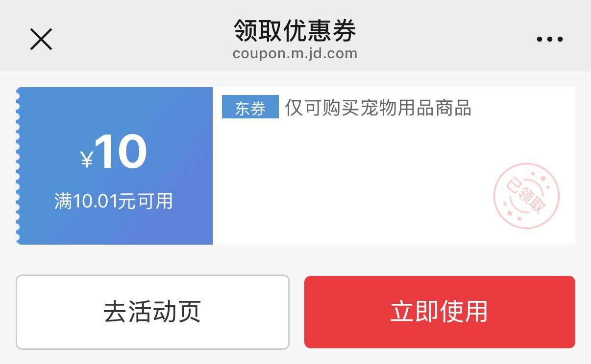Viewport: 591px width, 364px height.
Task: Tap the 领取优惠券 page title
Action: coord(295,31)
